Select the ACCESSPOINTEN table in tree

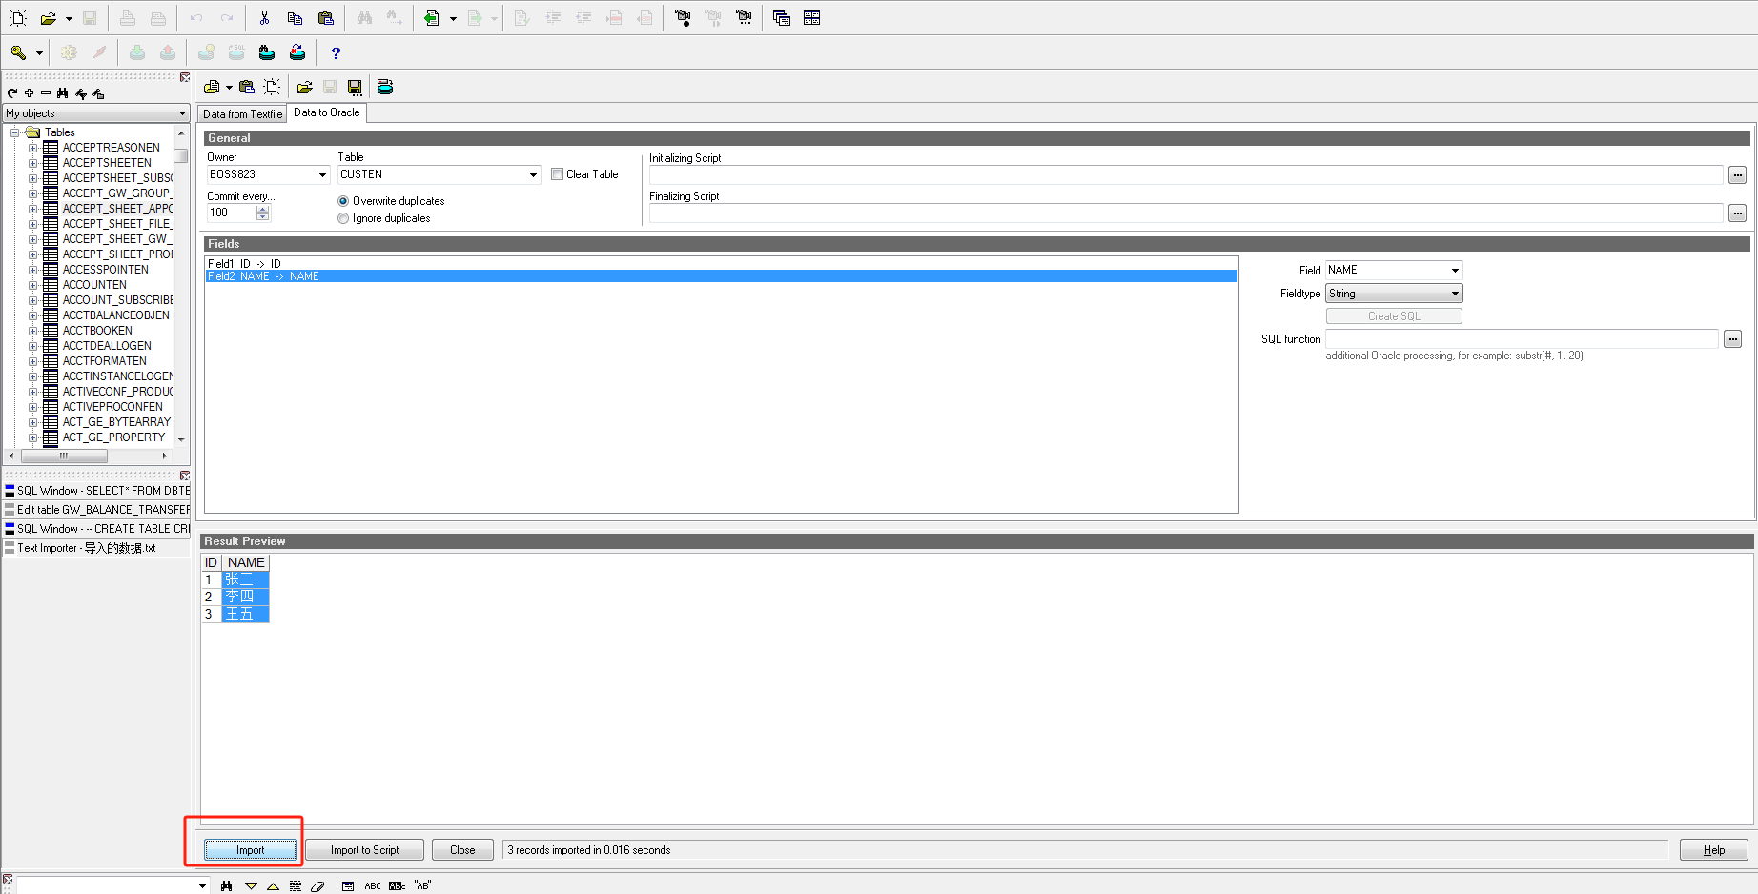point(106,270)
